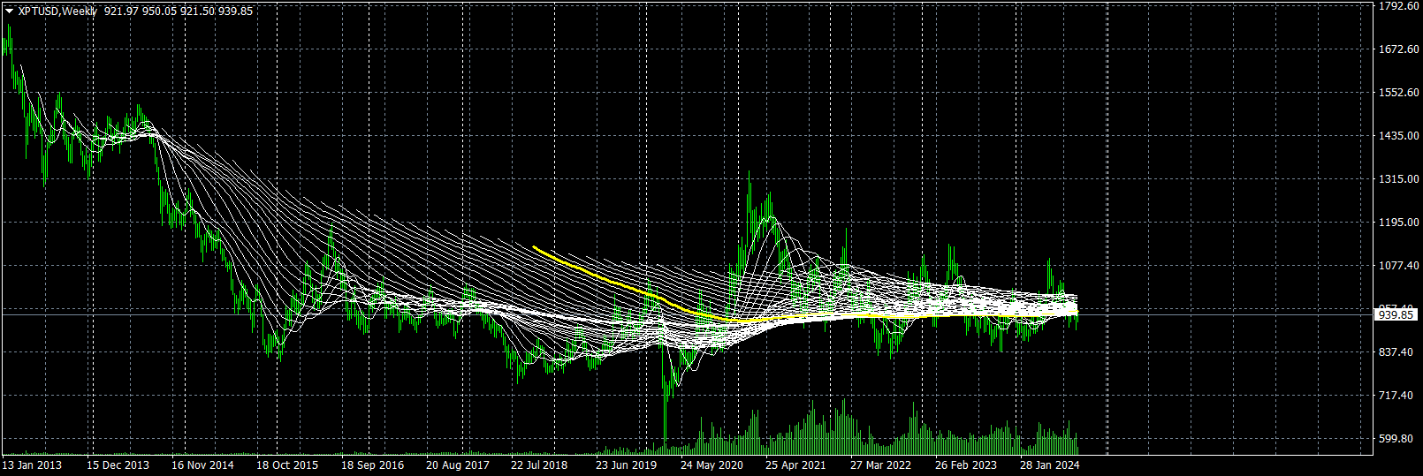Click the current price label 939.85
1423x476 pixels.
[1396, 315]
